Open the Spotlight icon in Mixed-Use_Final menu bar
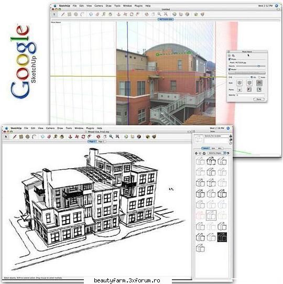 pos(228,128)
